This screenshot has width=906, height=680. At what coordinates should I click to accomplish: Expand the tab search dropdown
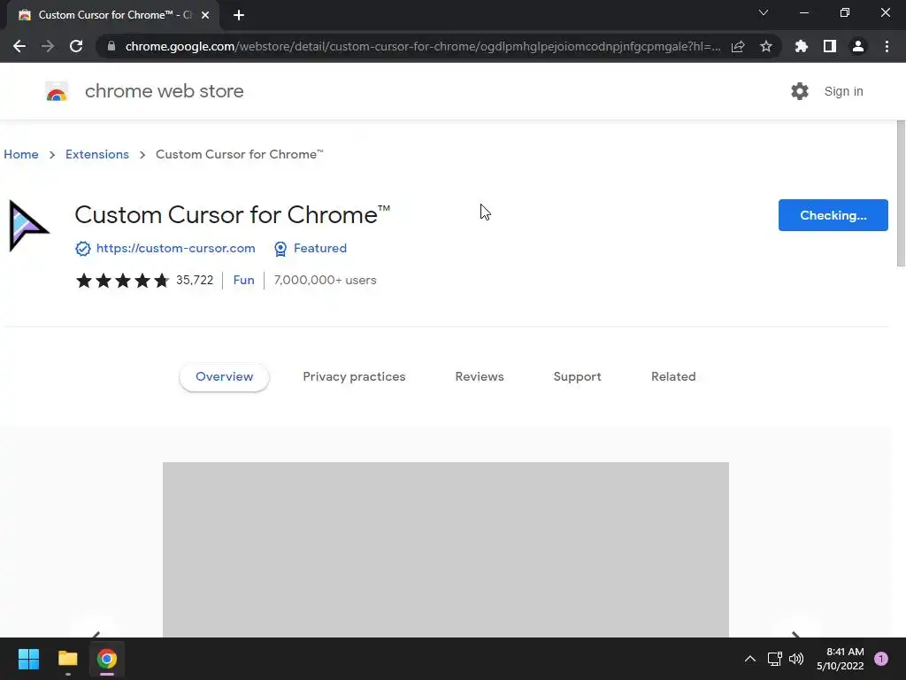pos(764,12)
